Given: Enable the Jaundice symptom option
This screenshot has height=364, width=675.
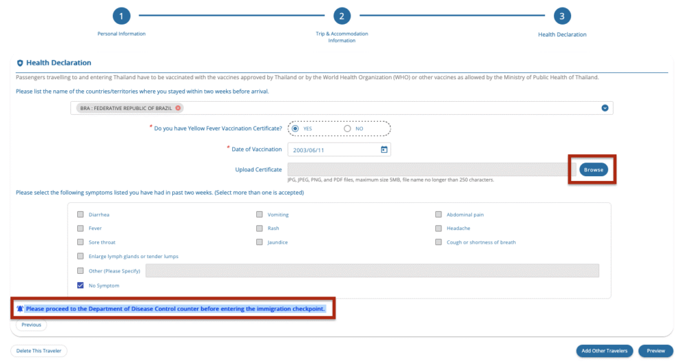Looking at the screenshot, I should click(260, 242).
